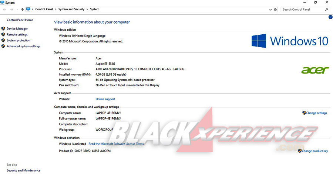This screenshot has height=176, width=333.
Task: Select System and Security breadcrumb
Action: coord(71,9)
